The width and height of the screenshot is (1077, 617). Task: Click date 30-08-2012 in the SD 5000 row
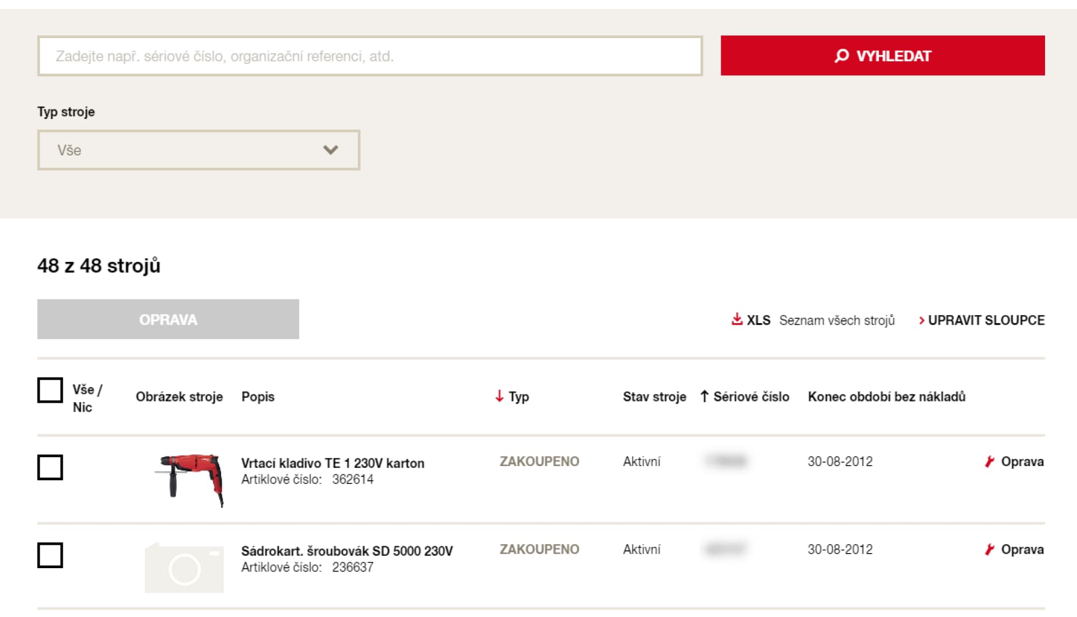pyautogui.click(x=840, y=549)
